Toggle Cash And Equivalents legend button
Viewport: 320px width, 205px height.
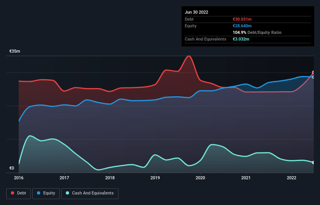tap(90, 193)
